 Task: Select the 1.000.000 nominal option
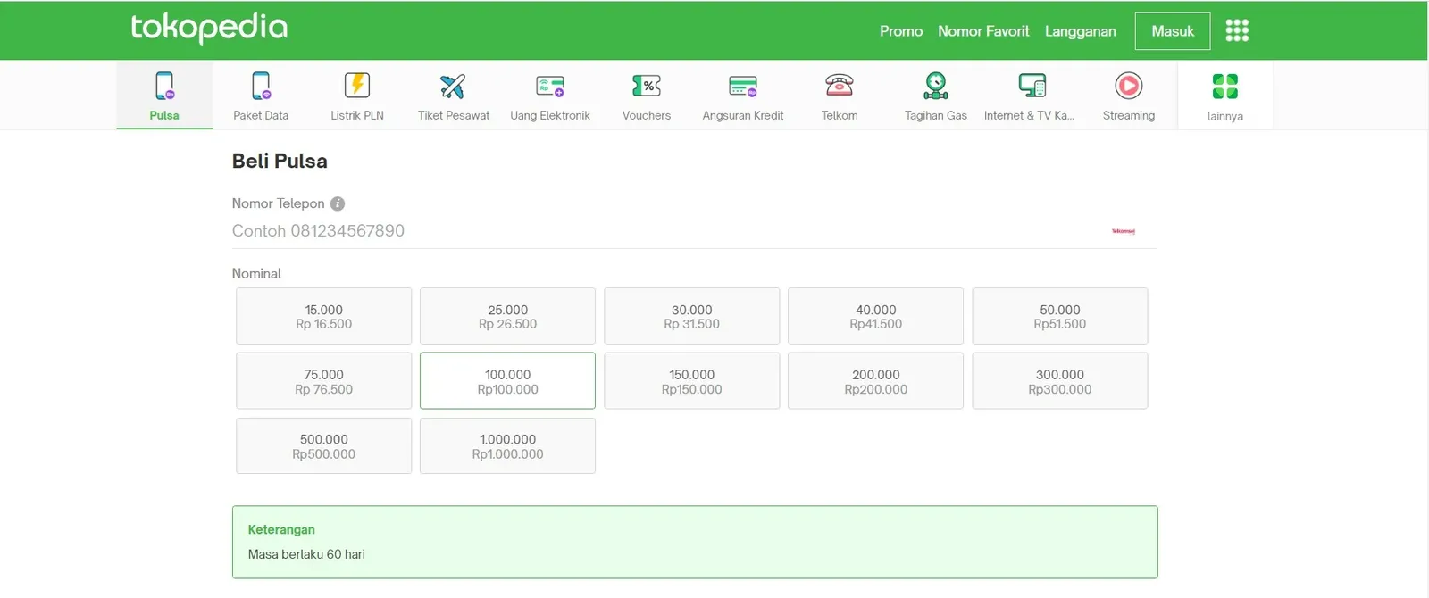point(507,446)
